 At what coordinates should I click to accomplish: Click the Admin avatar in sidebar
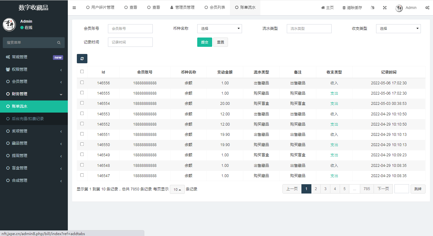click(x=9, y=24)
